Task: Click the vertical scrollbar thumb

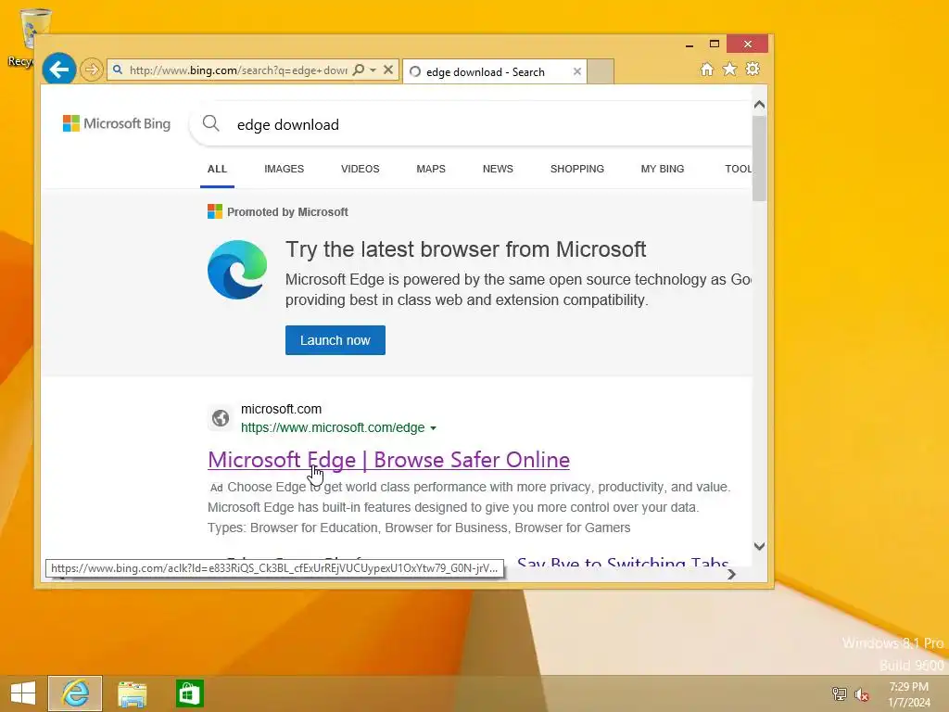Action: tap(760, 158)
